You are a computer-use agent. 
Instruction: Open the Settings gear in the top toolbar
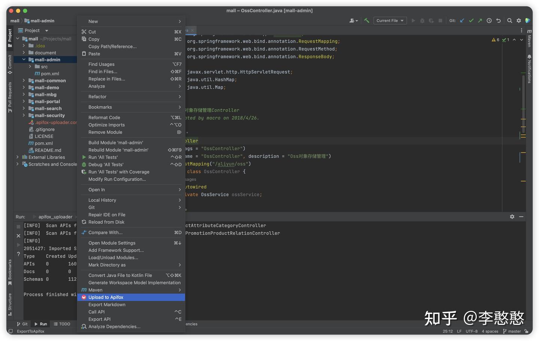[519, 21]
